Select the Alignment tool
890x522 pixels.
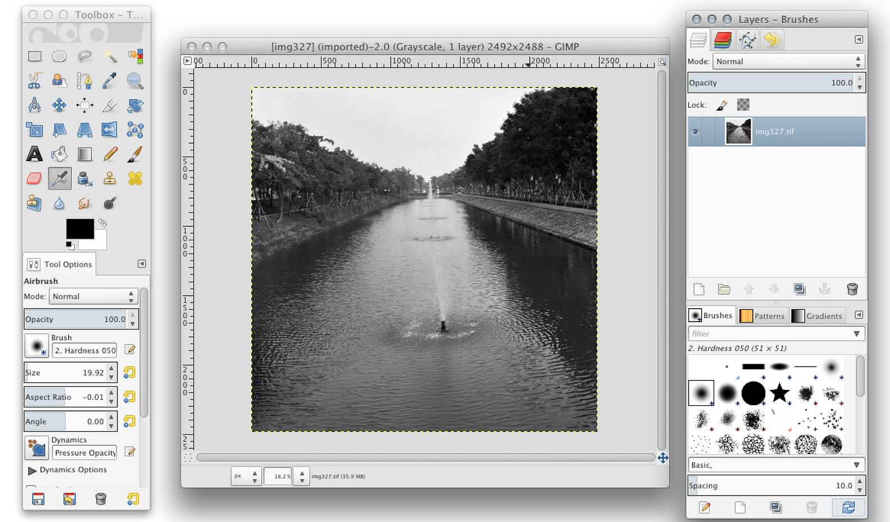(84, 105)
